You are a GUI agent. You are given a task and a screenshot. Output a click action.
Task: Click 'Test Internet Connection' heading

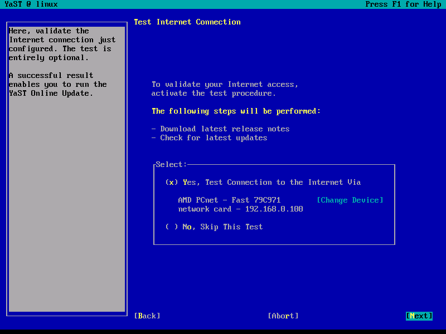coord(187,22)
